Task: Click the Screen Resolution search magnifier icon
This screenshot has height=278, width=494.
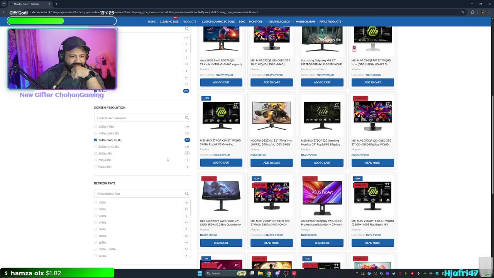Action: pyautogui.click(x=187, y=118)
